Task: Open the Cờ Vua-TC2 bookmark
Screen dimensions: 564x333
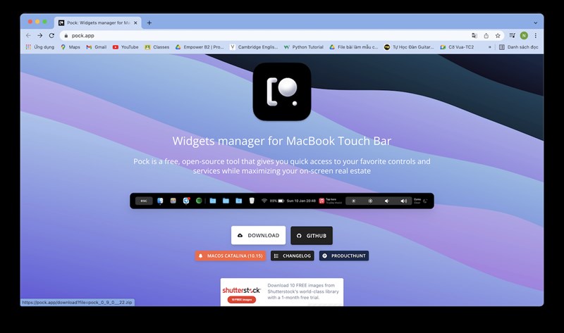Action: [457, 47]
